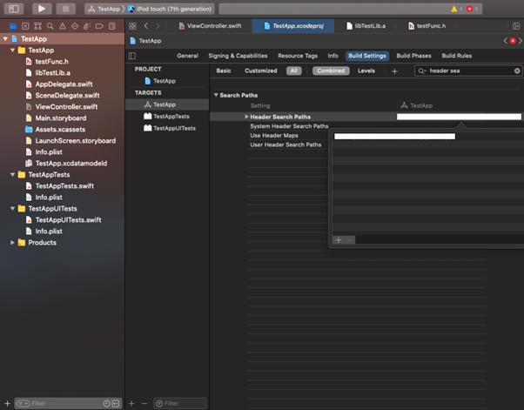Switch to the testFunc.h tab
The image size is (524, 410).
point(427,26)
